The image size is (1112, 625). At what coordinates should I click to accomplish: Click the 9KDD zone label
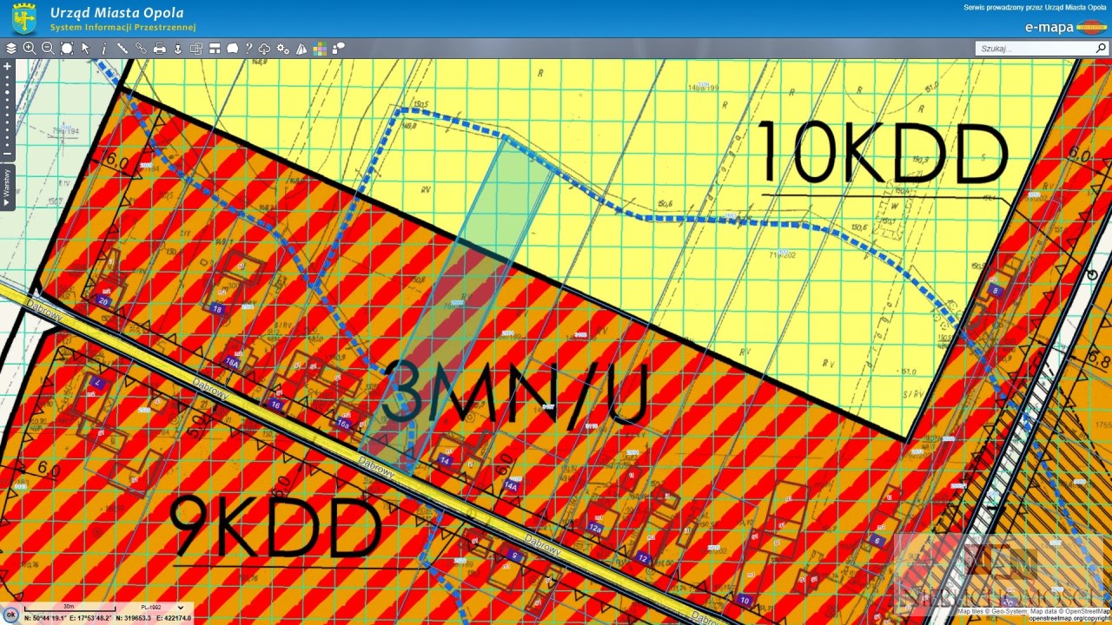click(276, 526)
